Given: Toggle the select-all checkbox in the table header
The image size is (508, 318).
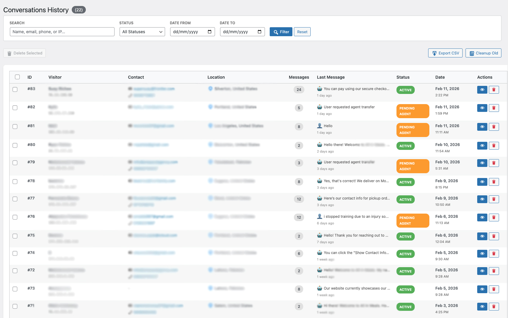Looking at the screenshot, I should click(17, 77).
